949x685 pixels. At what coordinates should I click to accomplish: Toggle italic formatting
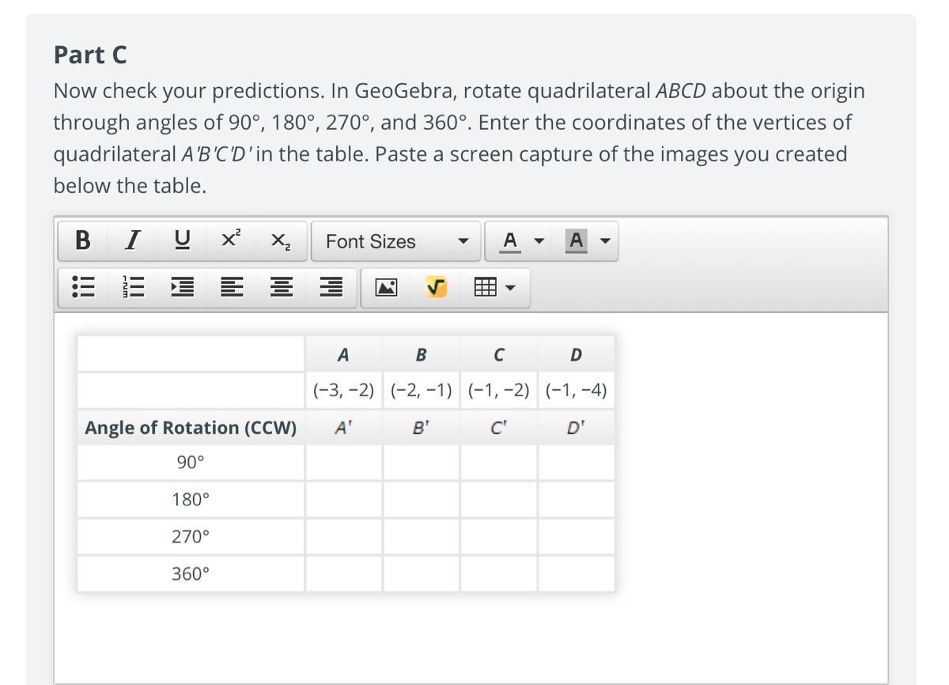pos(134,240)
